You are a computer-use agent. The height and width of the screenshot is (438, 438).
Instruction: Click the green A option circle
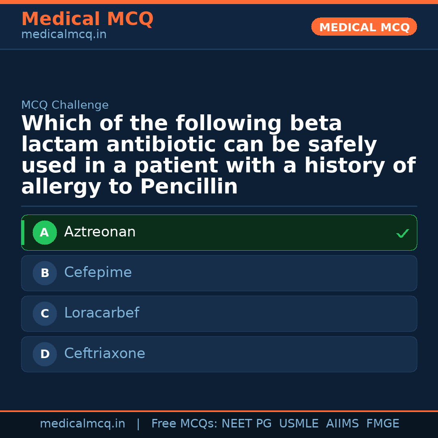point(45,232)
